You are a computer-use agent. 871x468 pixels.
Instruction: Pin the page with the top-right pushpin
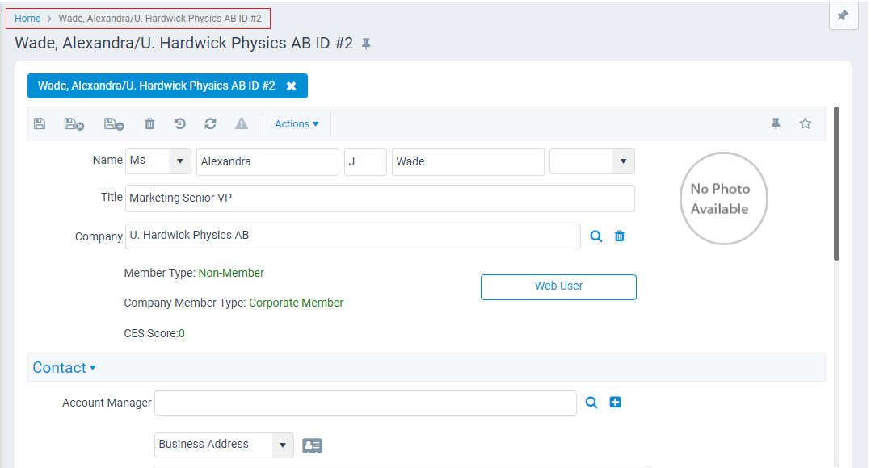click(843, 16)
